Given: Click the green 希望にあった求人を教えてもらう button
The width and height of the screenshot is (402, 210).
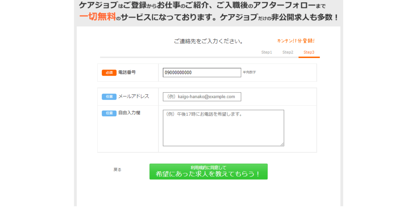Looking at the screenshot, I should pos(208,171).
